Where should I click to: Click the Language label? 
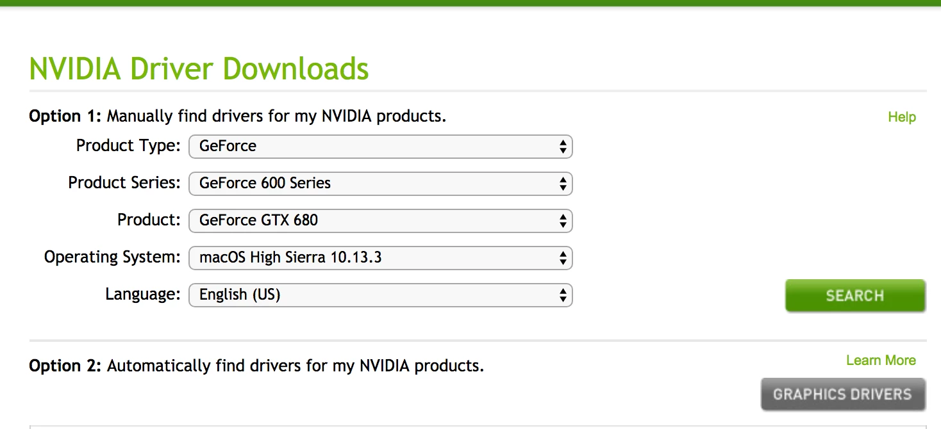(x=144, y=295)
